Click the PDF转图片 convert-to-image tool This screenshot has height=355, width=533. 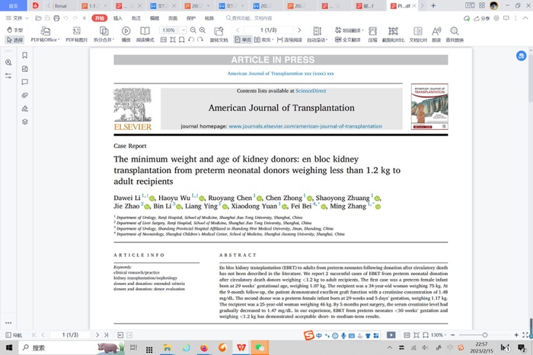[x=76, y=34]
